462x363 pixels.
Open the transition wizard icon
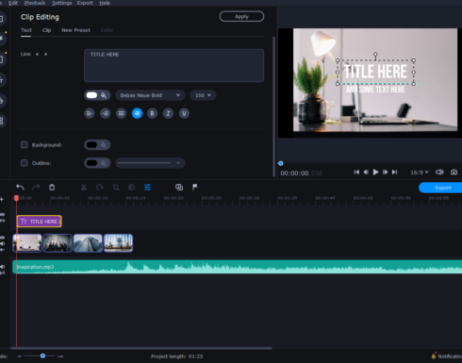179,188
